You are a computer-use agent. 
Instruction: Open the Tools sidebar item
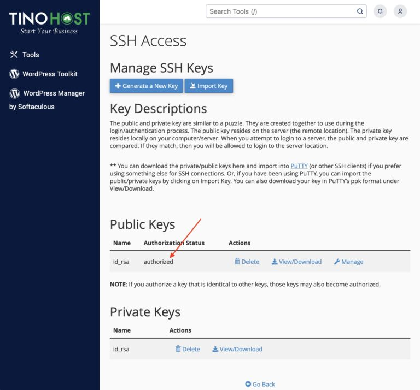[25, 55]
